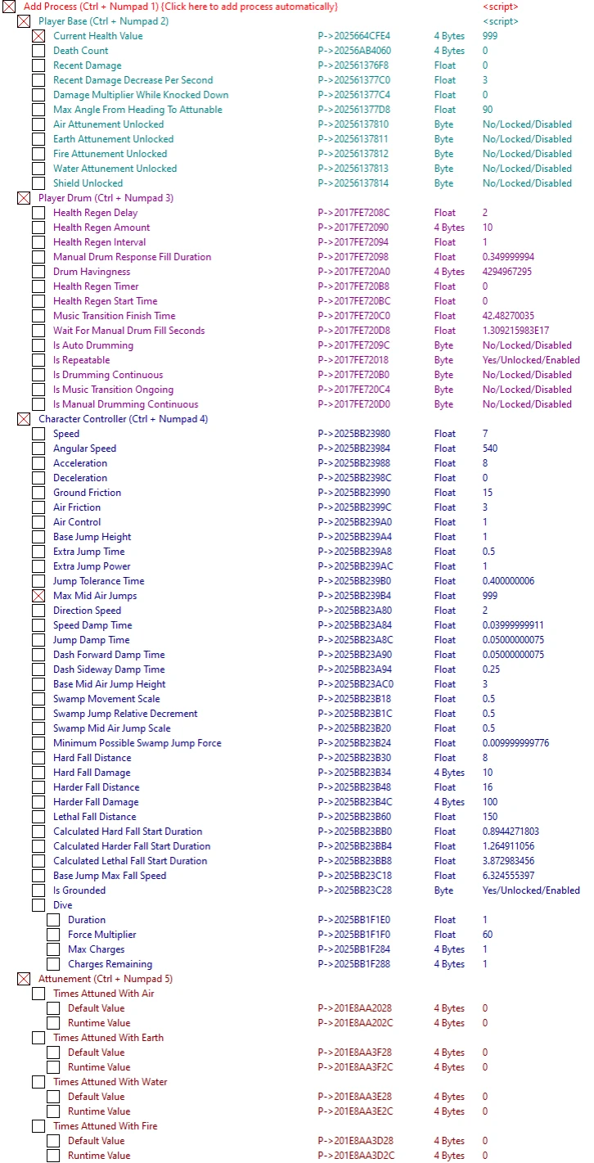Click the Player Base script value
594x1163 pixels.
pos(501,21)
